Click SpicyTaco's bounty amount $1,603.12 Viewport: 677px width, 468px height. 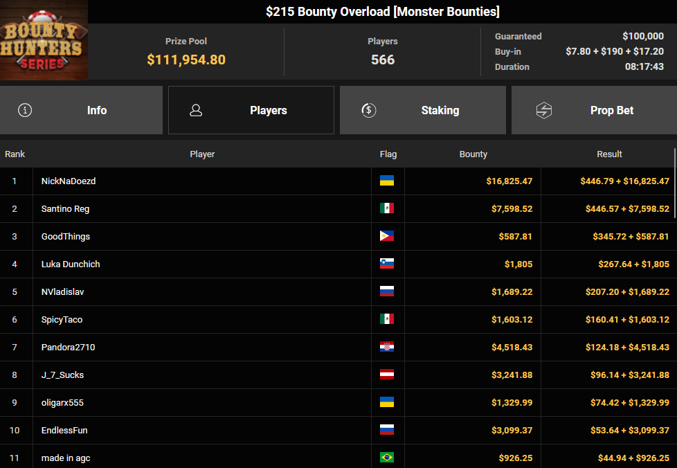click(x=512, y=319)
